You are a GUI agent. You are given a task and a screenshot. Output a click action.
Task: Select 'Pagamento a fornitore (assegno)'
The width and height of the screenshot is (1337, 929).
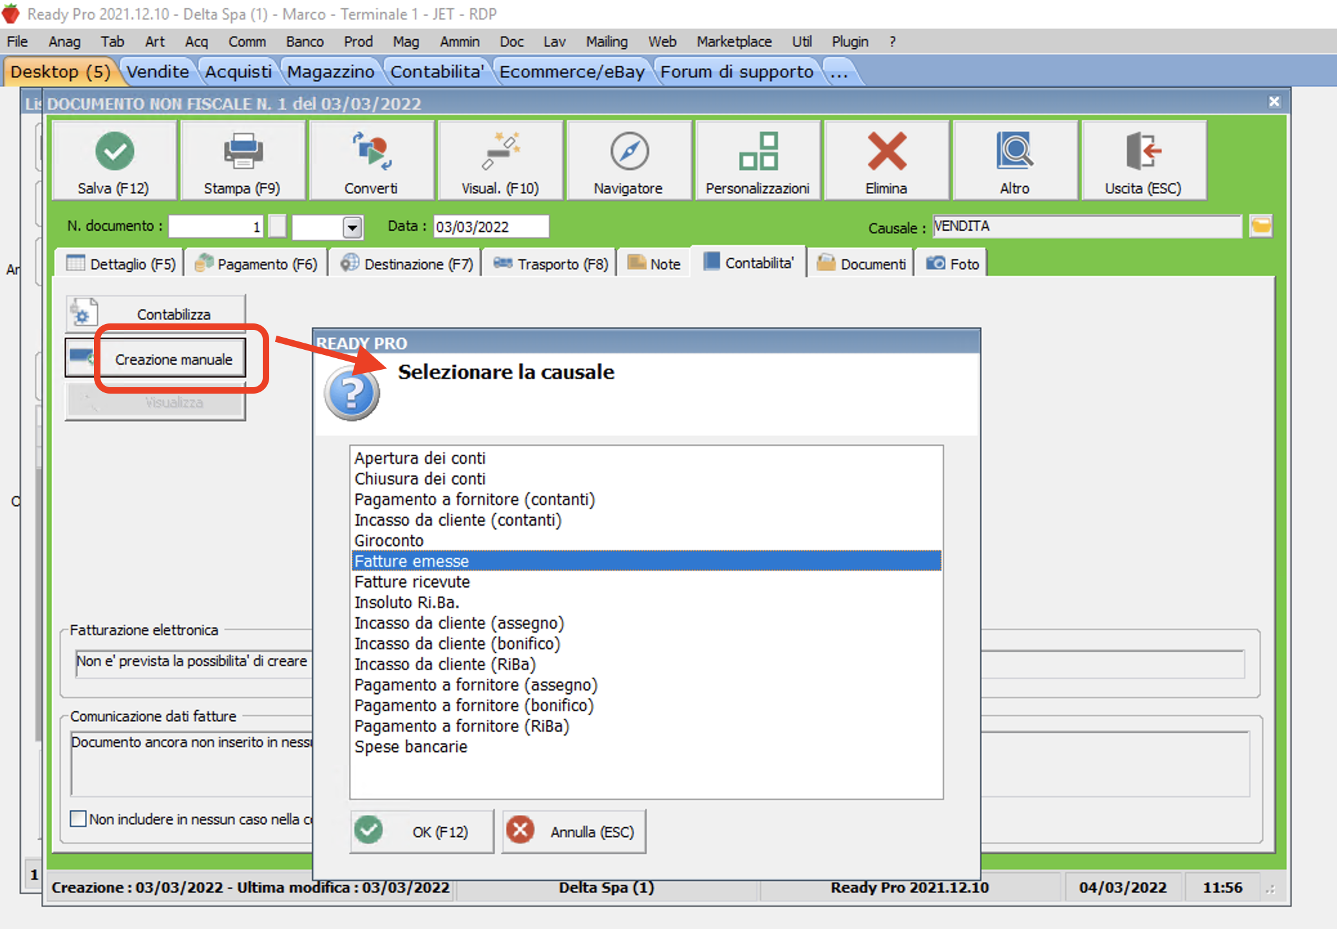pyautogui.click(x=647, y=685)
